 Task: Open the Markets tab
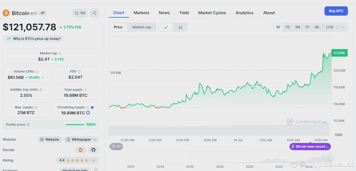point(141,13)
